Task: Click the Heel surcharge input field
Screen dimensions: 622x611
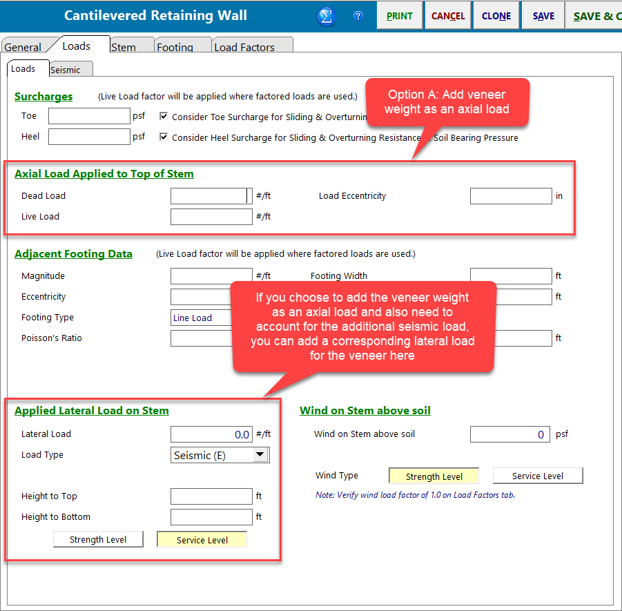Action: pyautogui.click(x=89, y=137)
